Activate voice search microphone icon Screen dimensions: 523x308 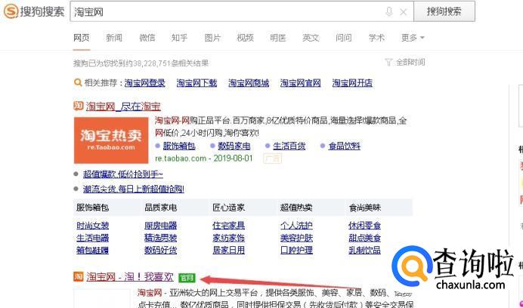388,12
